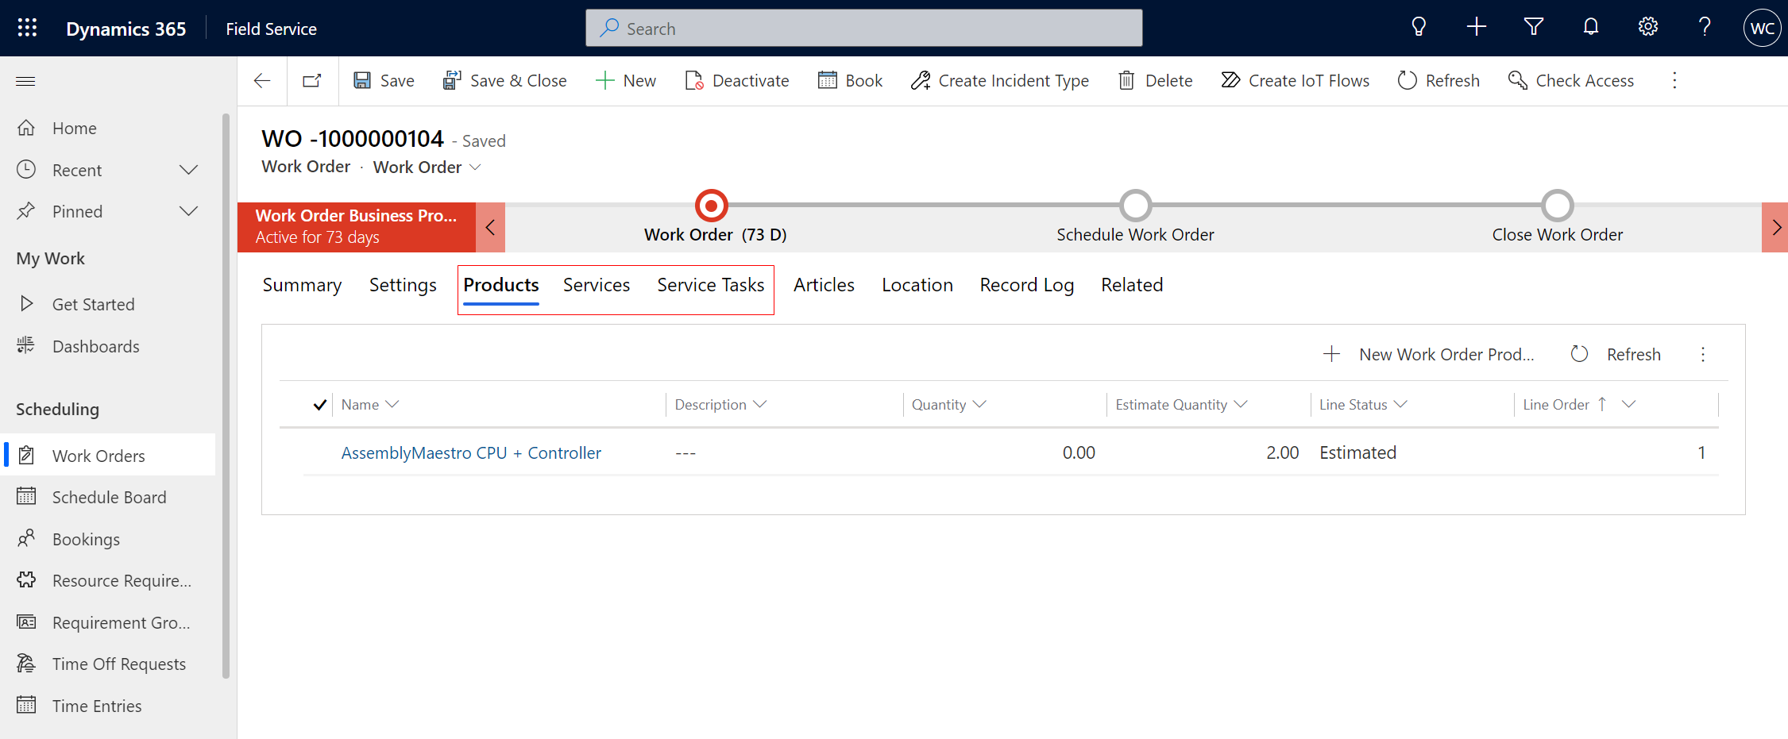This screenshot has width=1788, height=739.
Task: Click Check Access
Action: point(1571,81)
